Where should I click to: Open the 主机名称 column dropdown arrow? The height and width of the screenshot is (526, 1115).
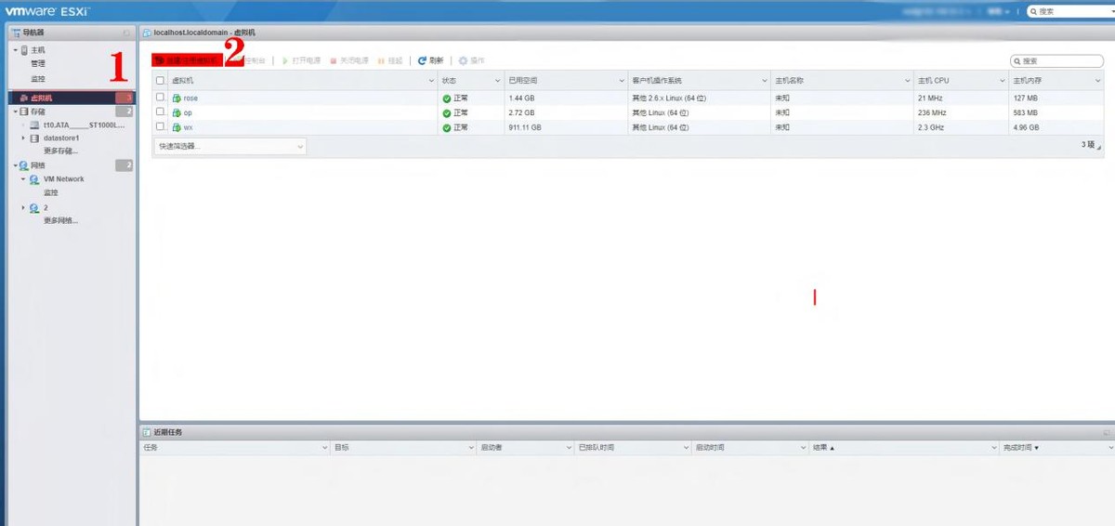tap(906, 81)
